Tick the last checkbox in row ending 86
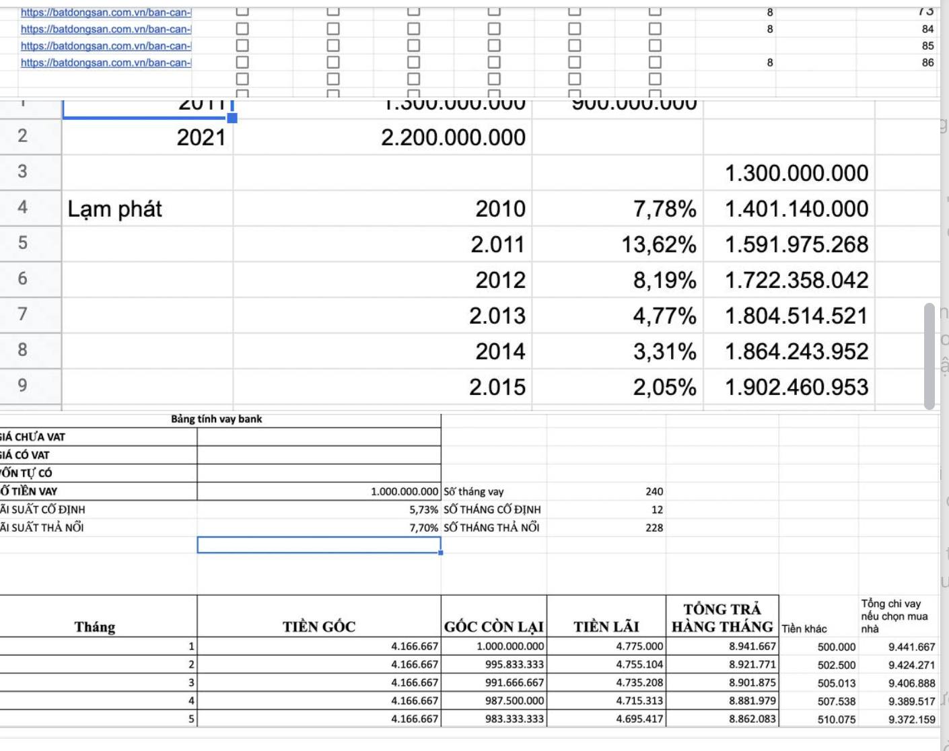This screenshot has width=949, height=751. (x=655, y=63)
